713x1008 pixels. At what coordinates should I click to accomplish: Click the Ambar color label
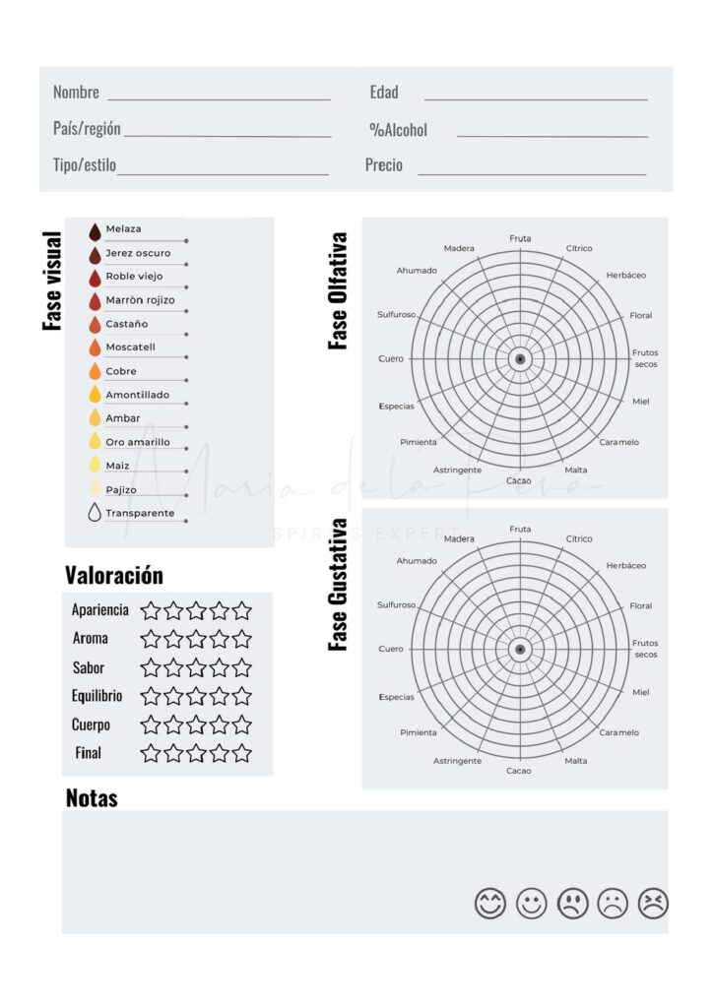(123, 418)
